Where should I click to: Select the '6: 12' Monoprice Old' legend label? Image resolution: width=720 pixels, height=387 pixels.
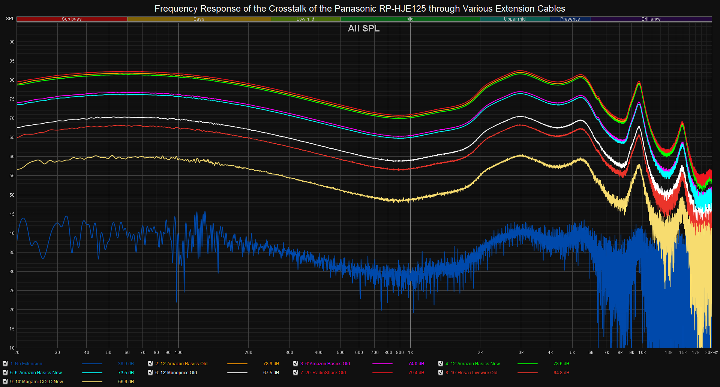click(176, 373)
